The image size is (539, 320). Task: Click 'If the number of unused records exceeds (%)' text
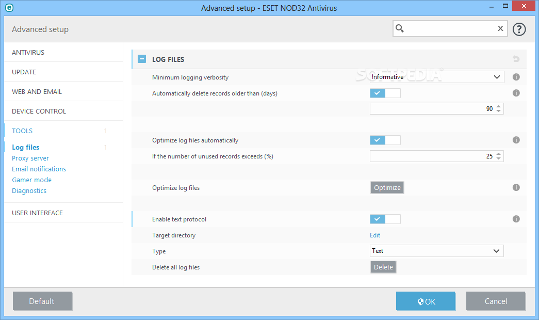click(213, 156)
